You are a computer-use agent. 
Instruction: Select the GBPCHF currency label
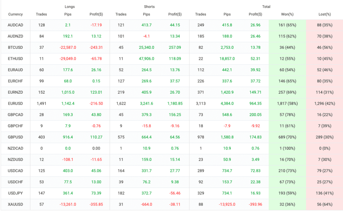[x=15, y=126]
